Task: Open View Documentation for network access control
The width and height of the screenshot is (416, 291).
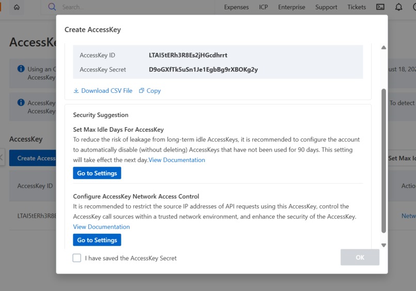Action: [x=101, y=227]
